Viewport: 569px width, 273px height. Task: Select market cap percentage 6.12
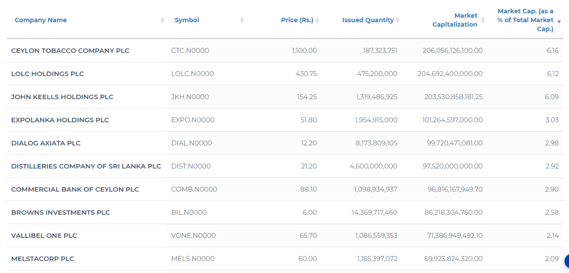[553, 73]
